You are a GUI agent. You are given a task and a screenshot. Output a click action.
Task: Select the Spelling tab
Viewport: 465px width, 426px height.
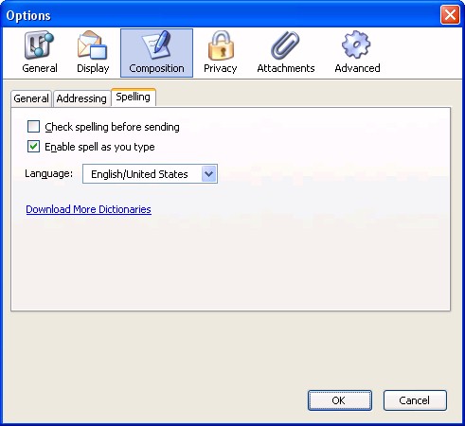pos(134,97)
